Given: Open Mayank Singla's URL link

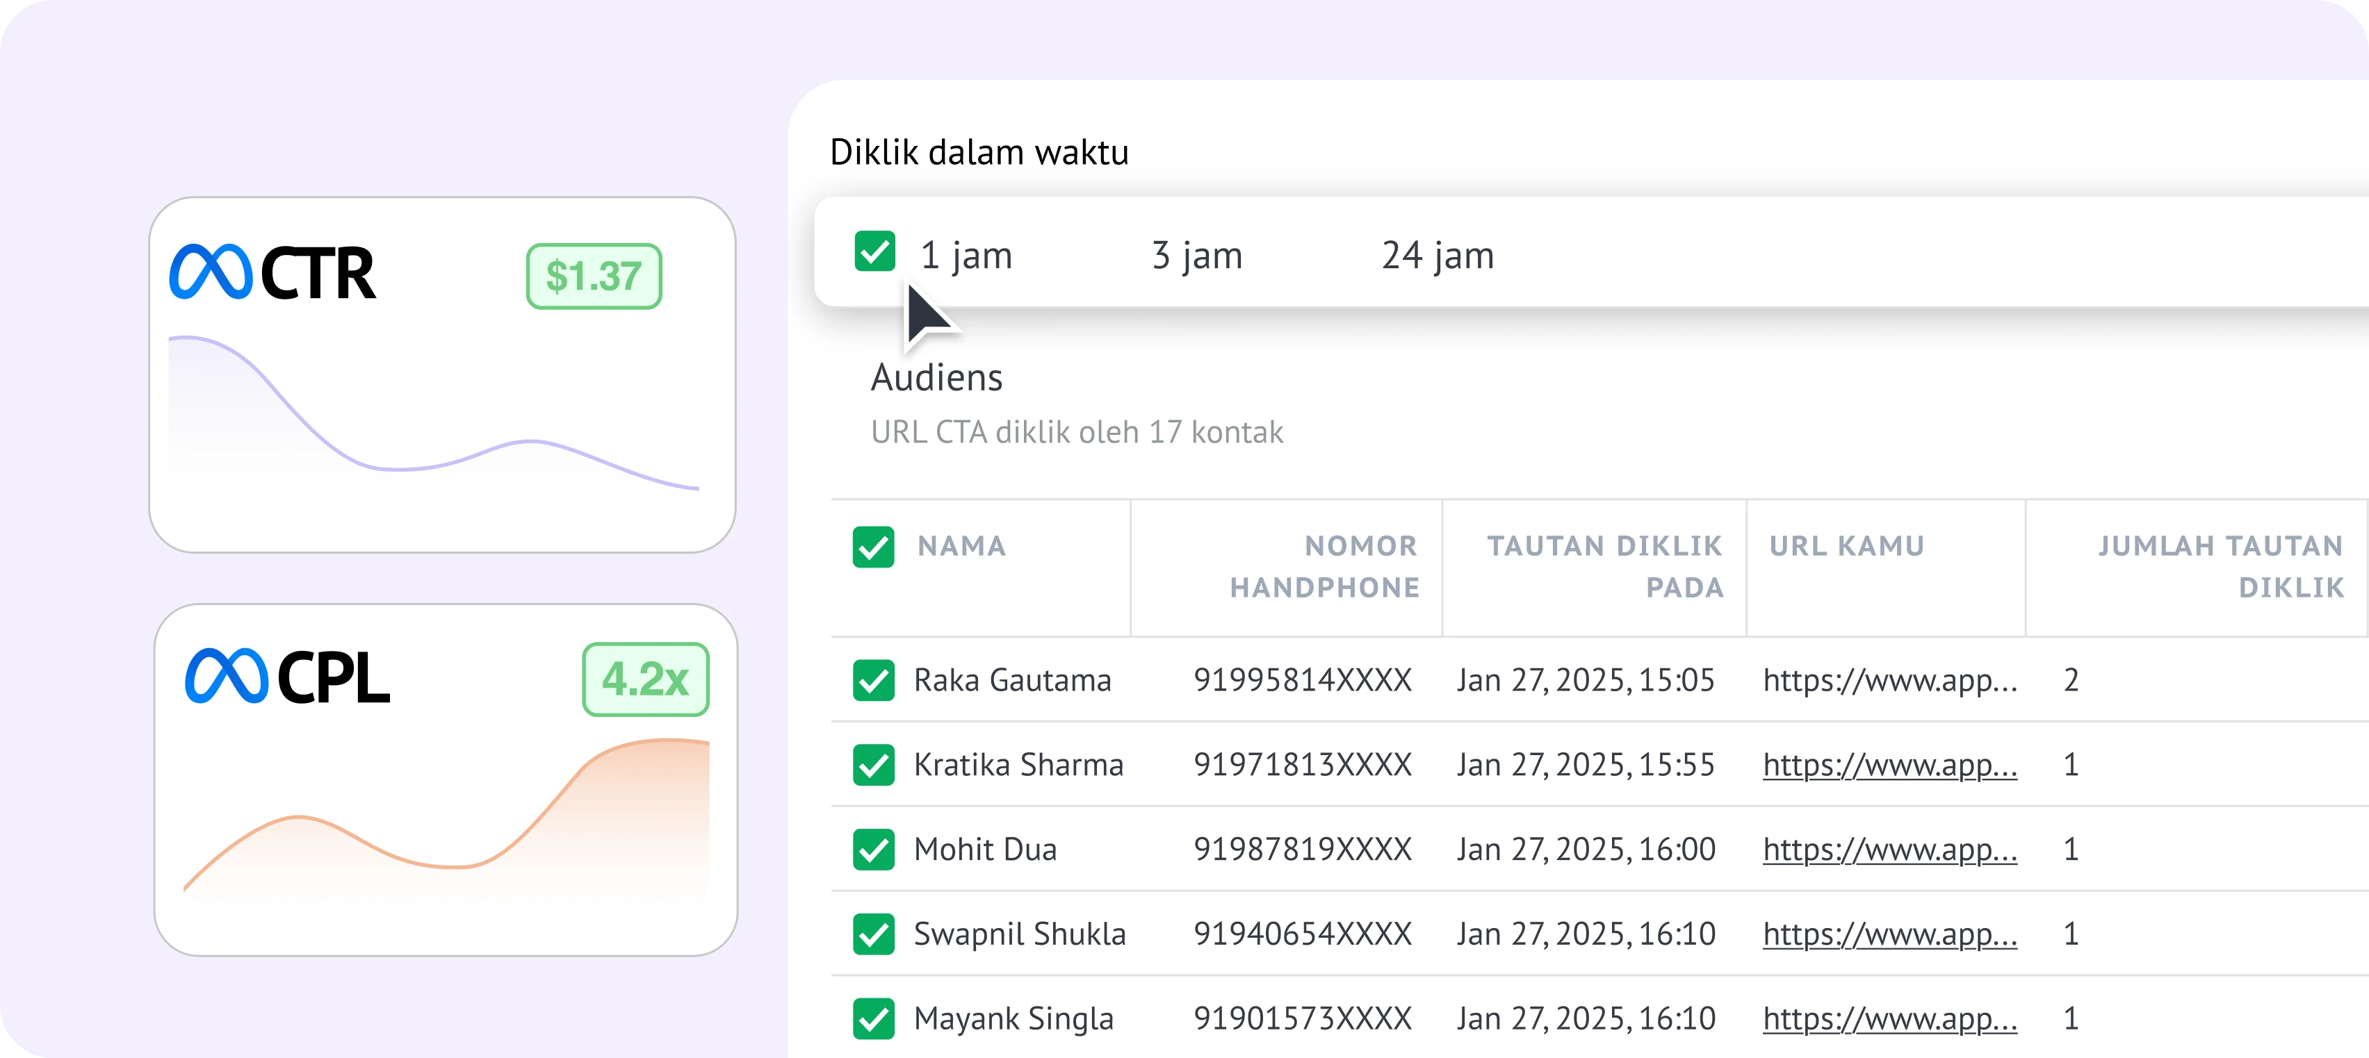Looking at the screenshot, I should click(1889, 1018).
